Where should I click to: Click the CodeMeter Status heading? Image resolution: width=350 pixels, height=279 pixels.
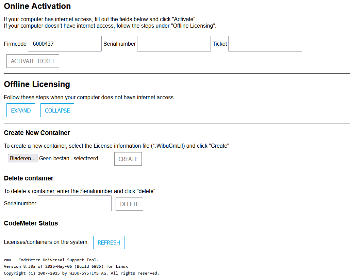31,223
